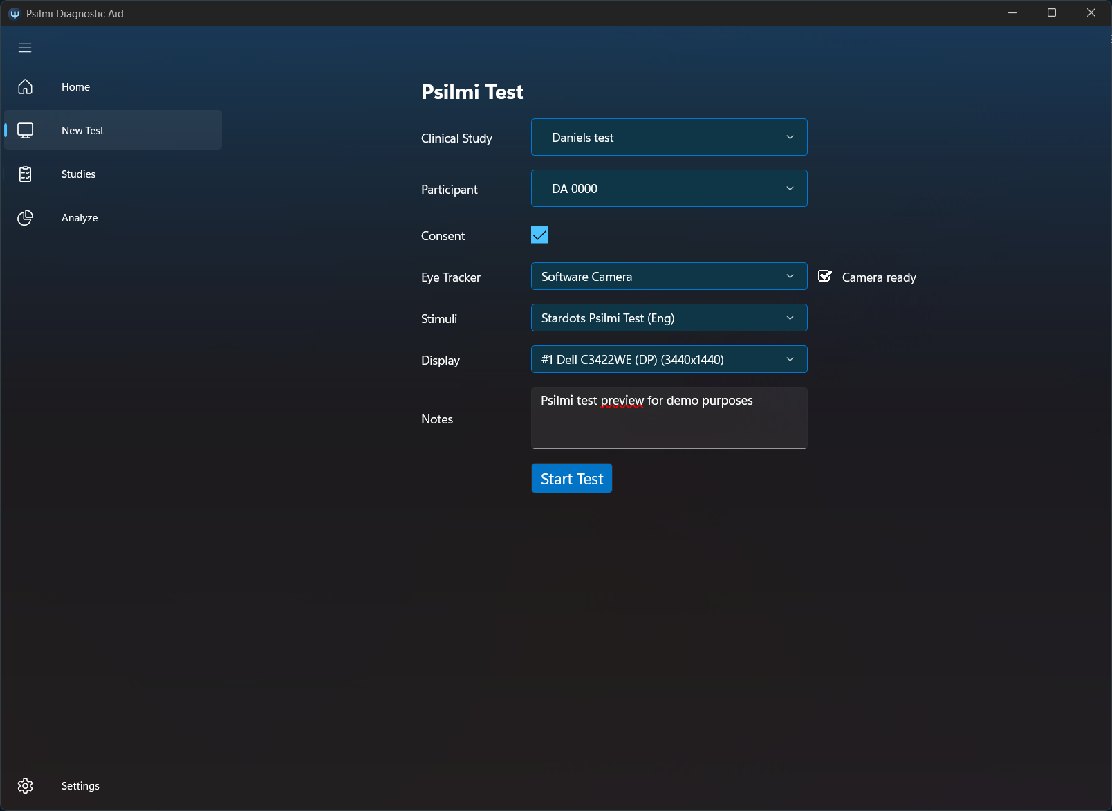Click the Home house icon
The image size is (1112, 811).
click(x=26, y=86)
